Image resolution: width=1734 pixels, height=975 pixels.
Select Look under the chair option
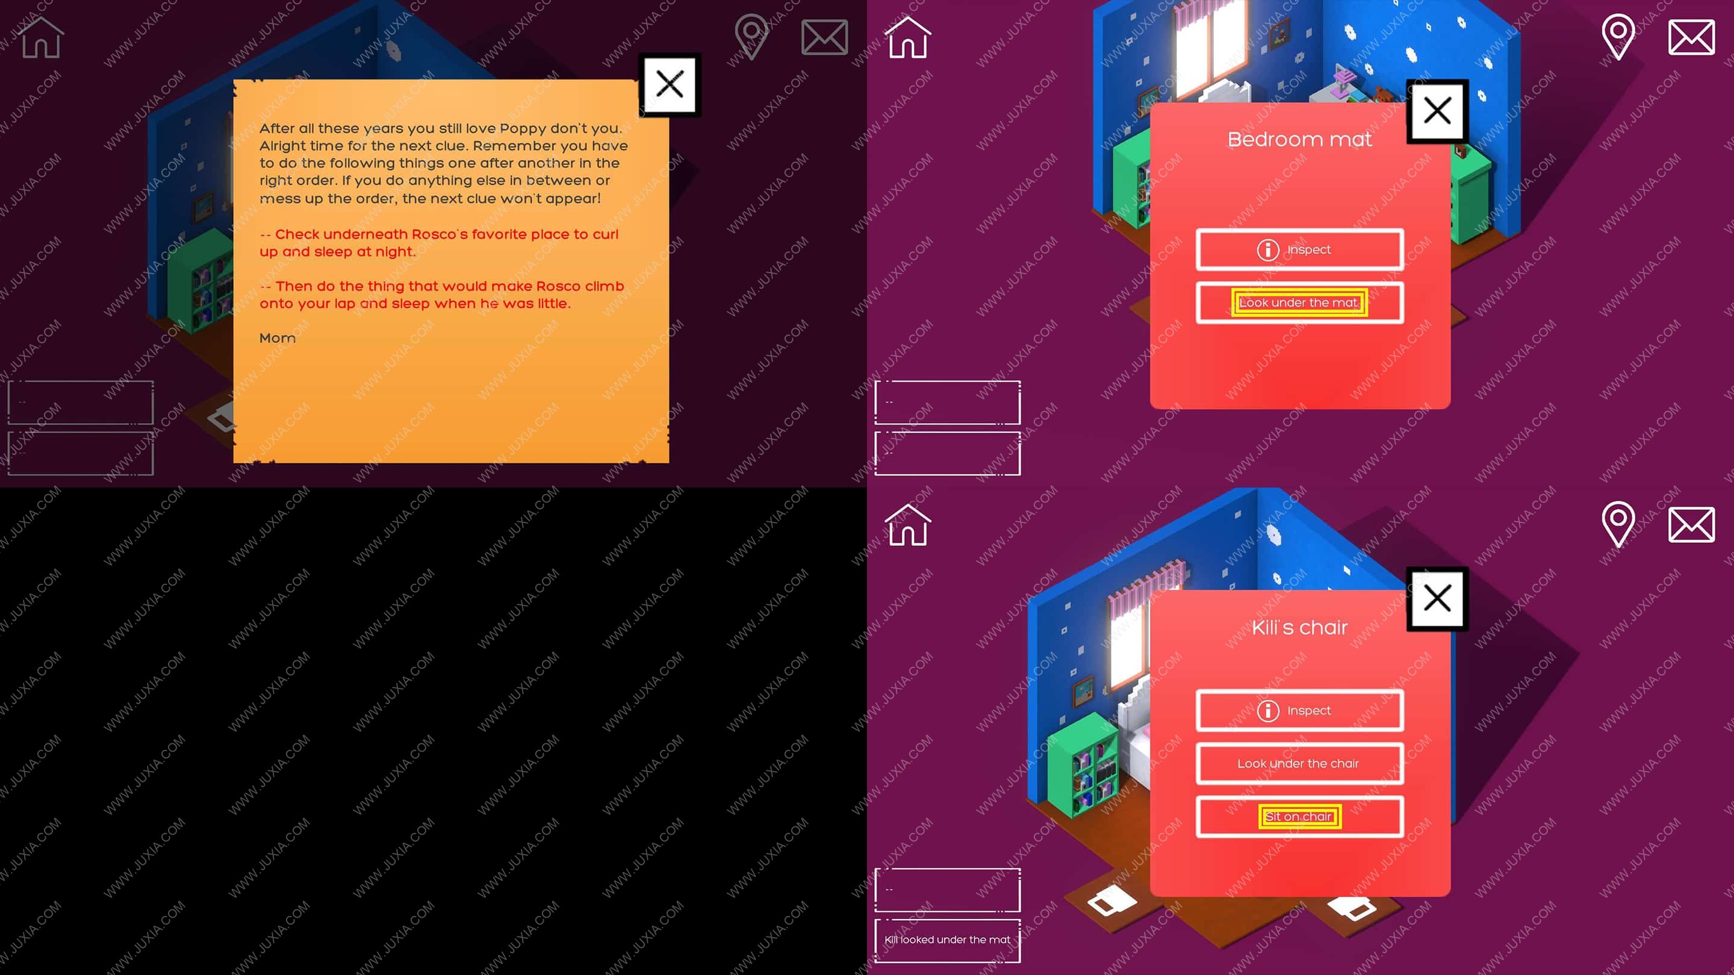(1298, 763)
